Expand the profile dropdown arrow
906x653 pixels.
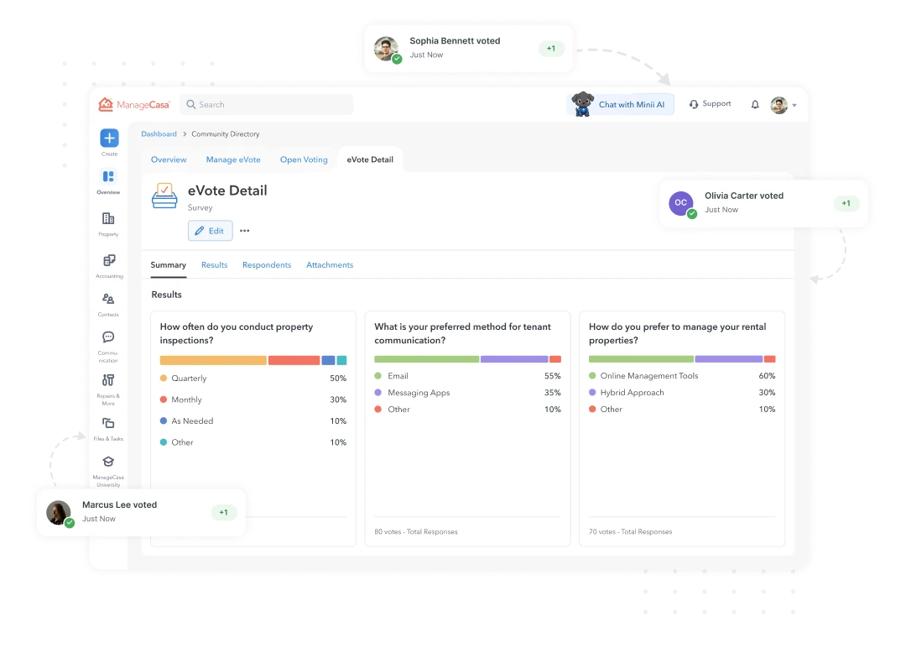(x=794, y=106)
